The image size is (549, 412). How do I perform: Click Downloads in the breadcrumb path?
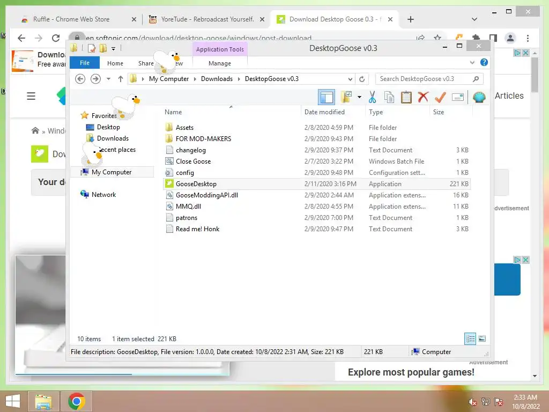pos(217,79)
